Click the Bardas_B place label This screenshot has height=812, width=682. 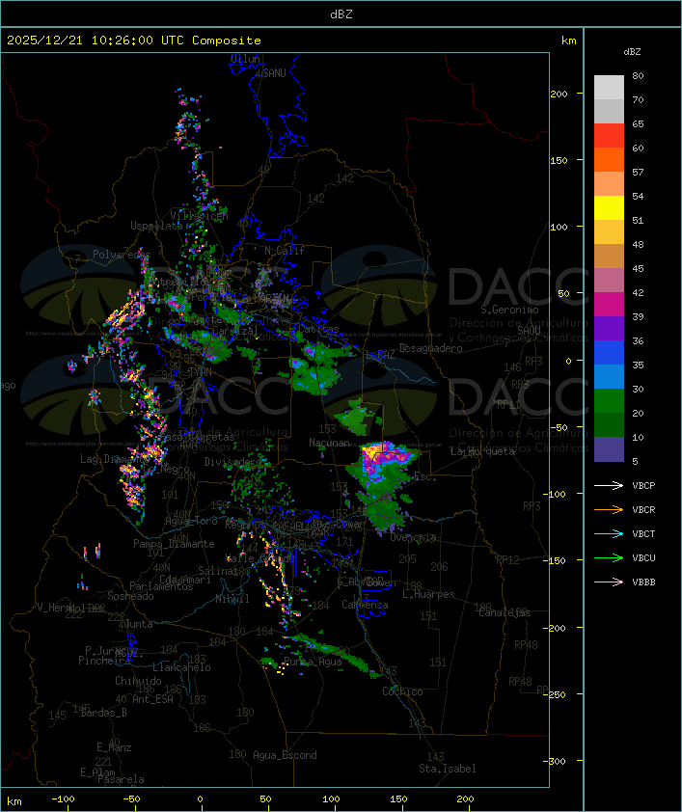click(103, 713)
